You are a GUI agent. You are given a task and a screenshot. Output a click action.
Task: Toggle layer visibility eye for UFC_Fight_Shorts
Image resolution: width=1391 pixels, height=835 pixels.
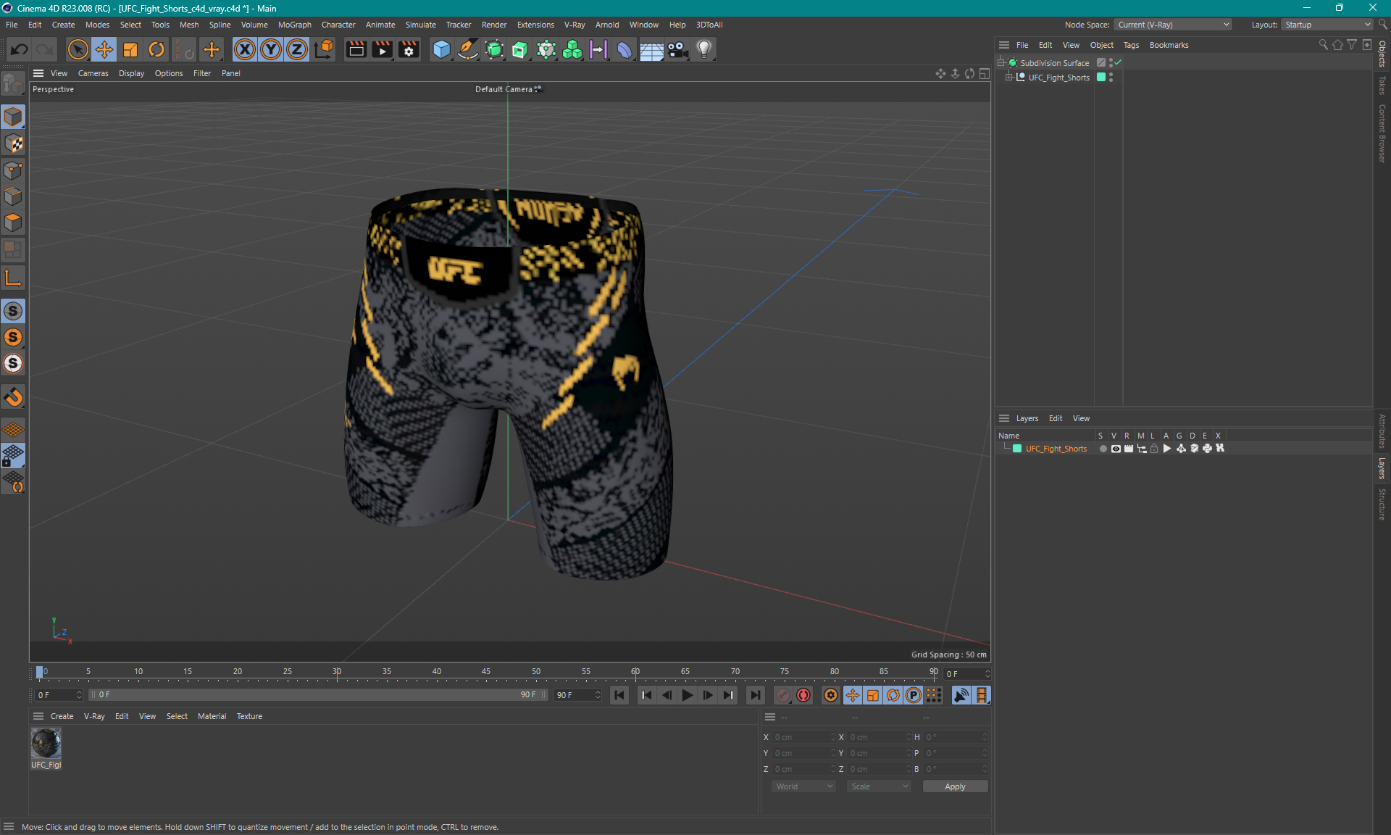pyautogui.click(x=1116, y=449)
